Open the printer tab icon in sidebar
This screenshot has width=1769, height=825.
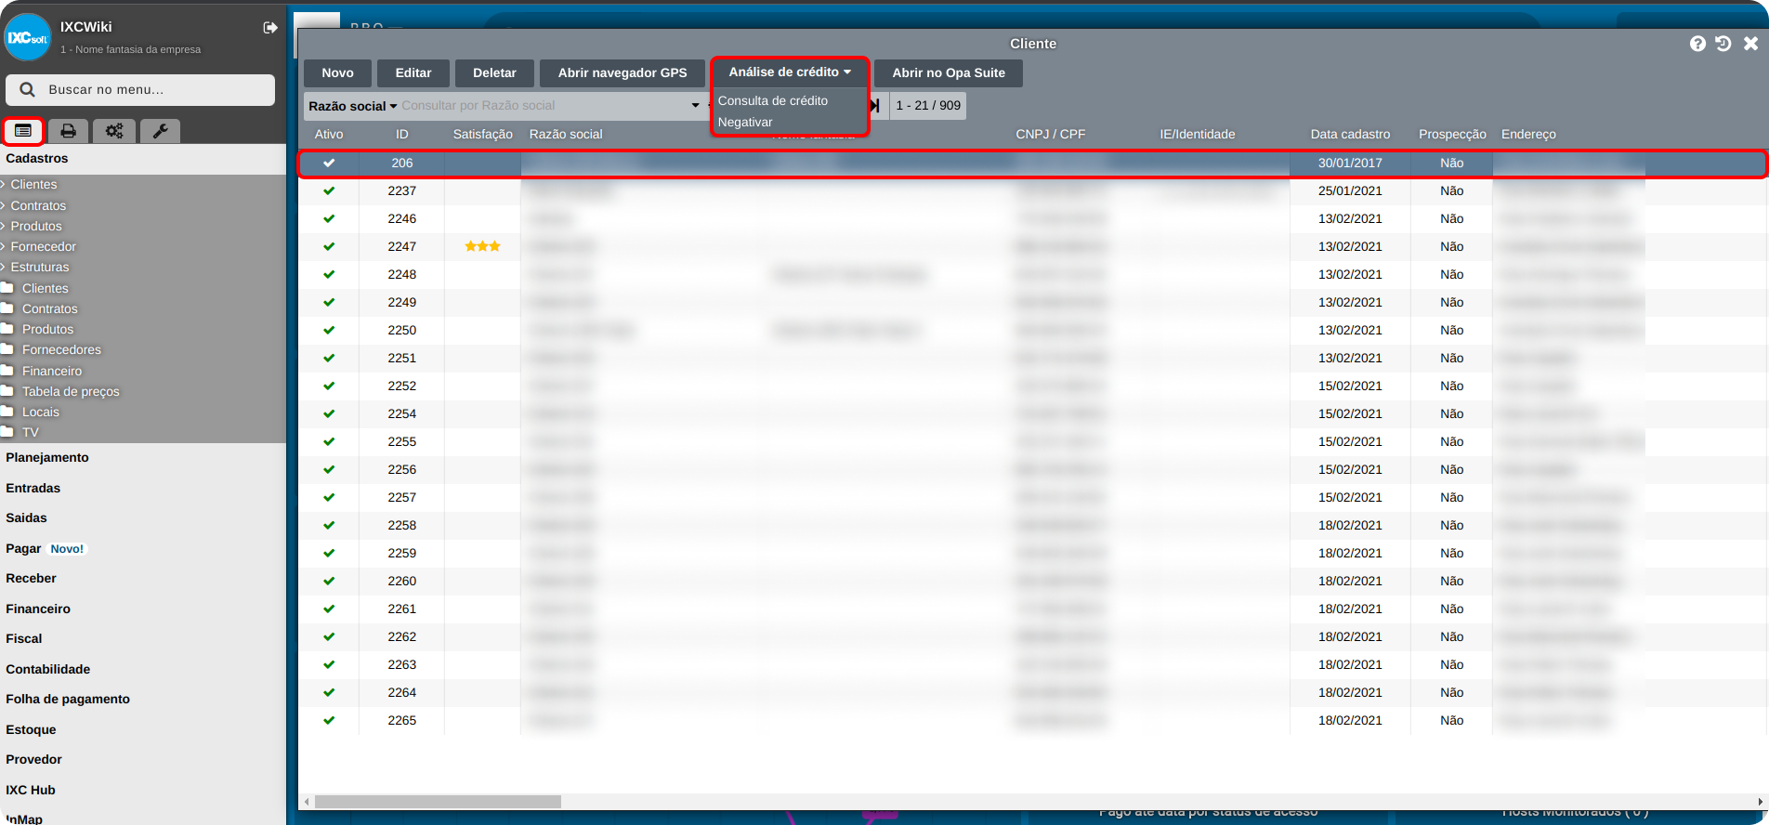pyautogui.click(x=68, y=131)
